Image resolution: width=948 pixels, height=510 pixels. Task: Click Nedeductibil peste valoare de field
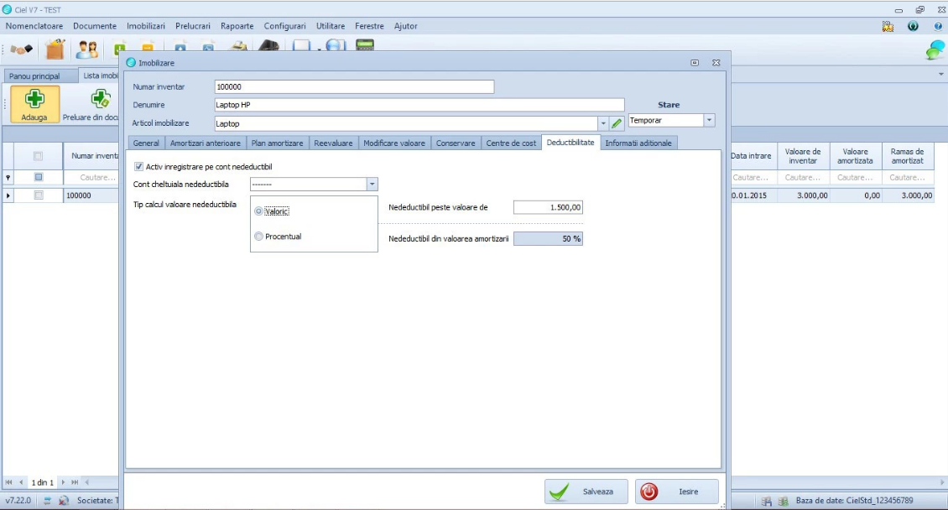point(549,207)
